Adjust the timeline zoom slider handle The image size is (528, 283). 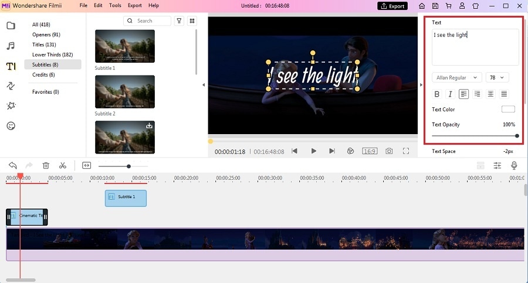click(128, 166)
